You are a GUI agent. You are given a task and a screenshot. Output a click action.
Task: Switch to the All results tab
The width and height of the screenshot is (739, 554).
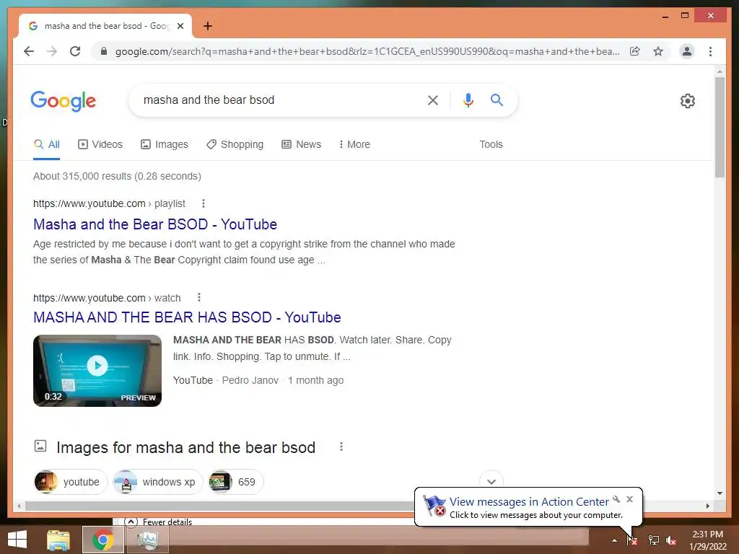[x=47, y=144]
